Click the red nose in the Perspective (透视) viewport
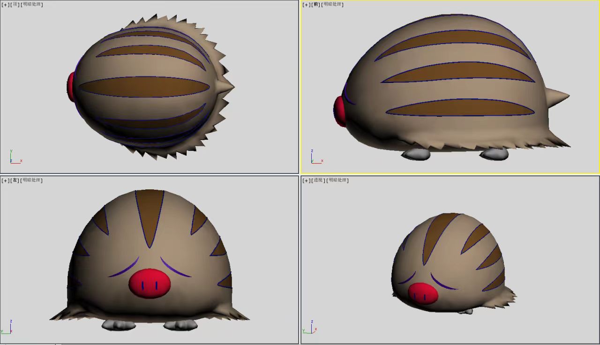The image size is (600, 345). click(423, 293)
